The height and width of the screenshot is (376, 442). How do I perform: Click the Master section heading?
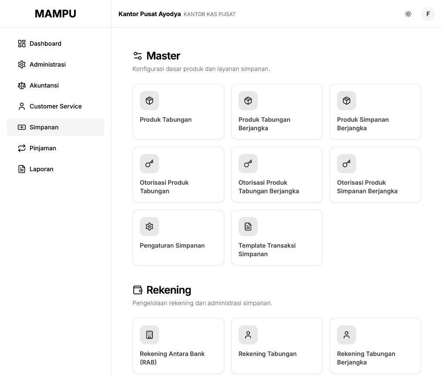(163, 56)
